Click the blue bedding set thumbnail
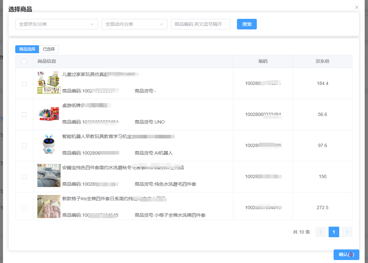Screen dimensions: 368x263 [x=49, y=176]
